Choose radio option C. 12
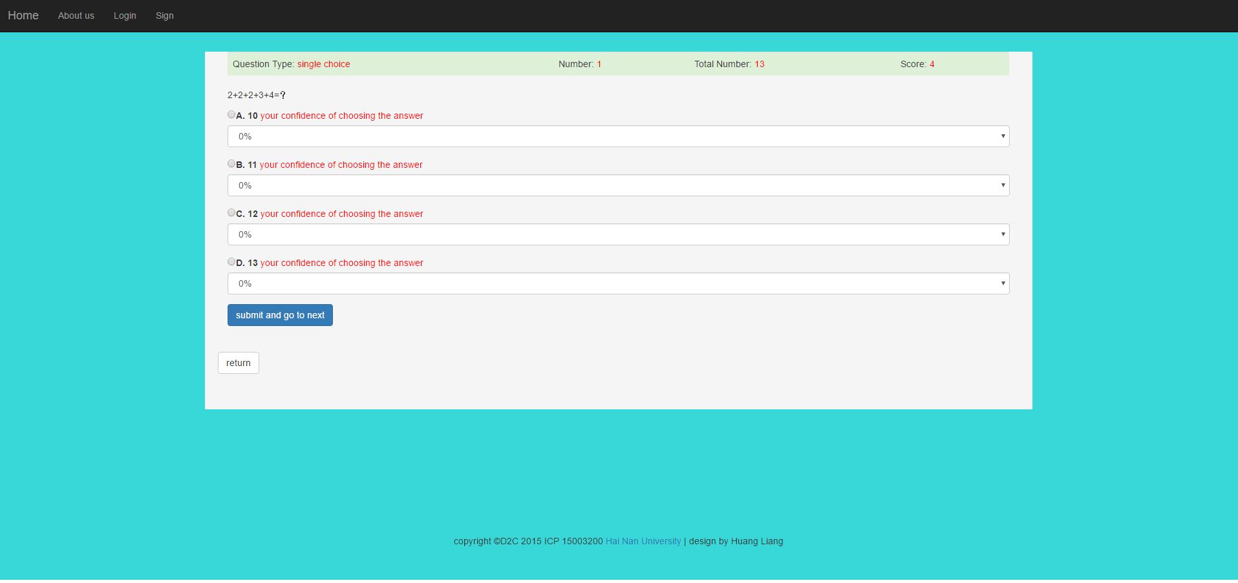Screen dimensions: 1238x583 (x=231, y=212)
